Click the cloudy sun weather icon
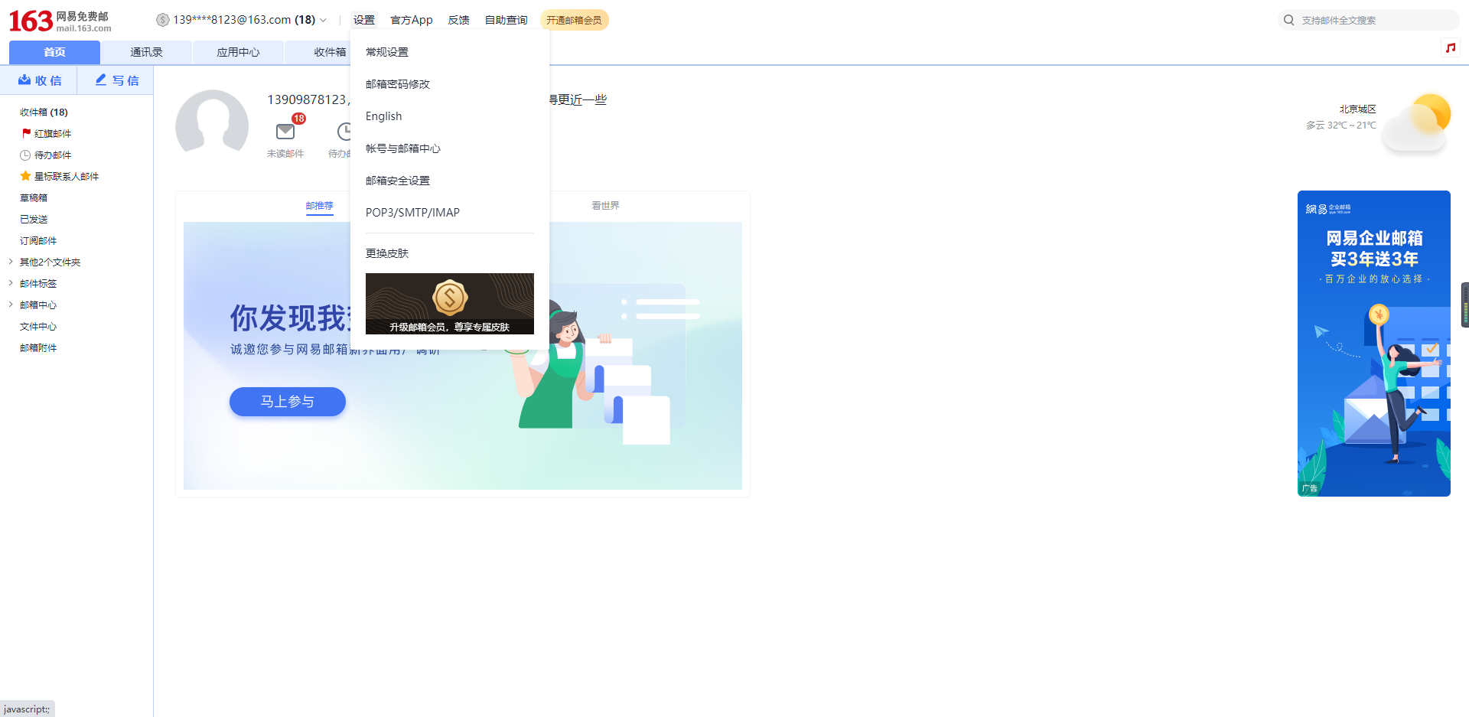1469x717 pixels. point(1418,122)
